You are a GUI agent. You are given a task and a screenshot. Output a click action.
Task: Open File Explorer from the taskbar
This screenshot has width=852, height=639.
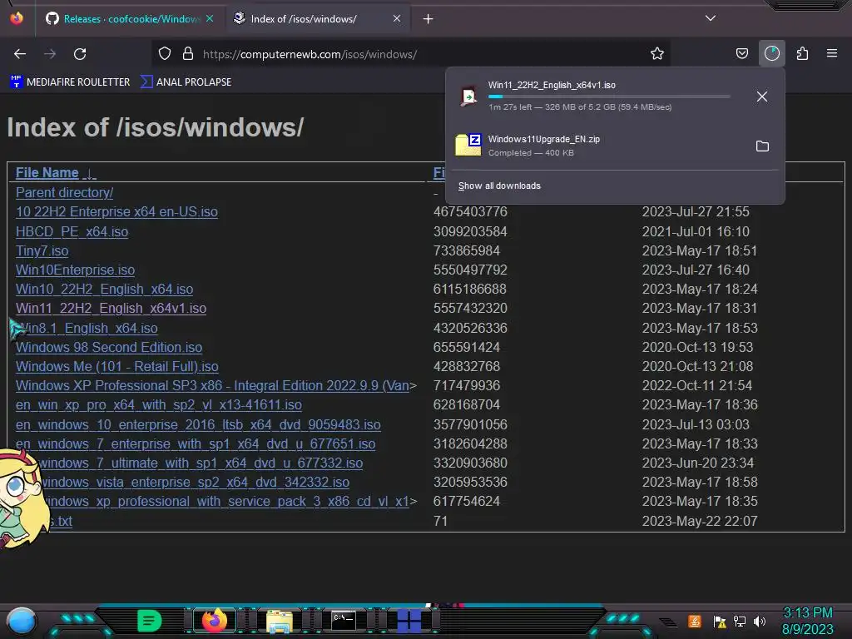pos(280,621)
